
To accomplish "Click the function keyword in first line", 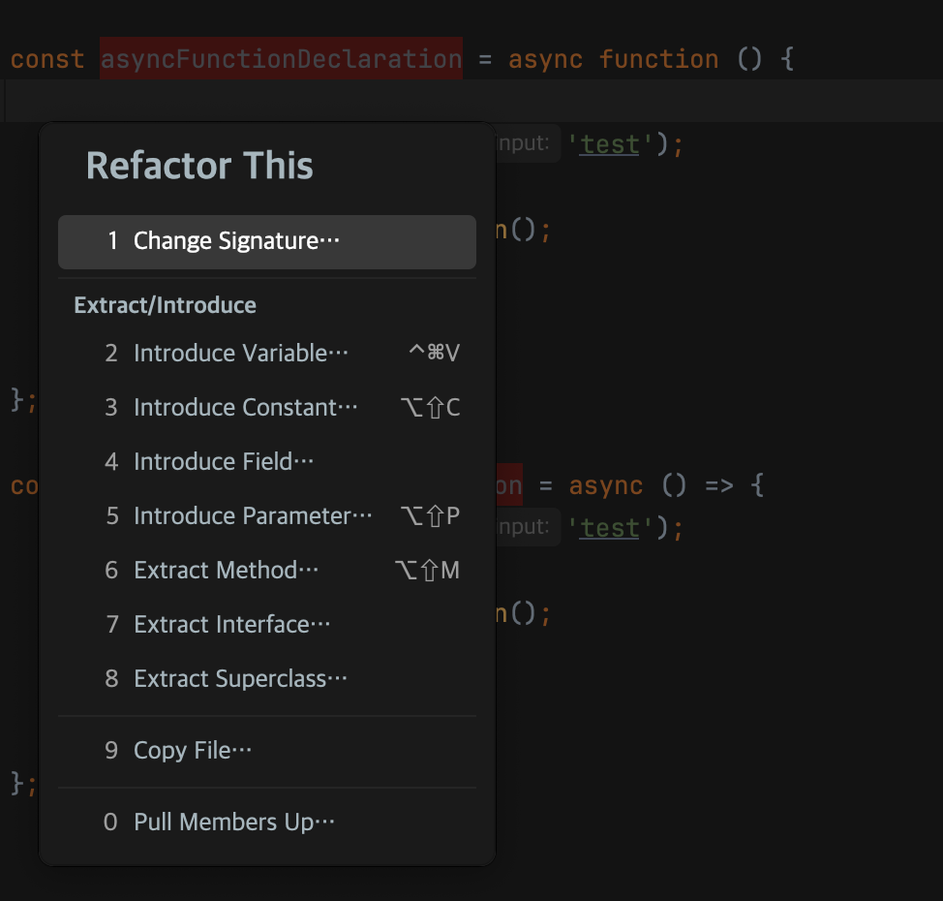I will point(658,59).
